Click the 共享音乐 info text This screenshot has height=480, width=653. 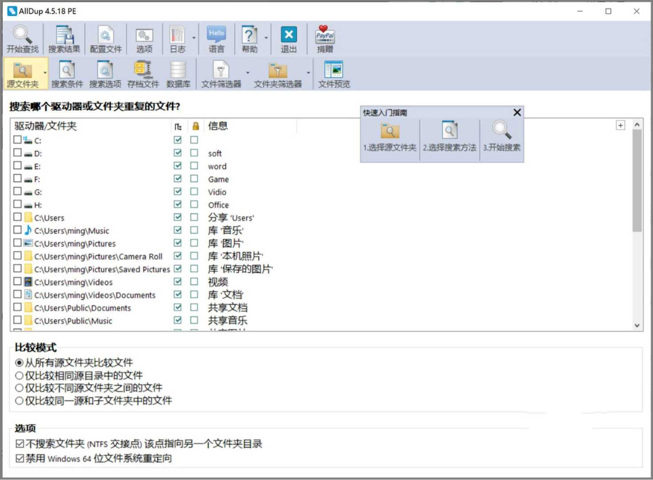pyautogui.click(x=228, y=320)
